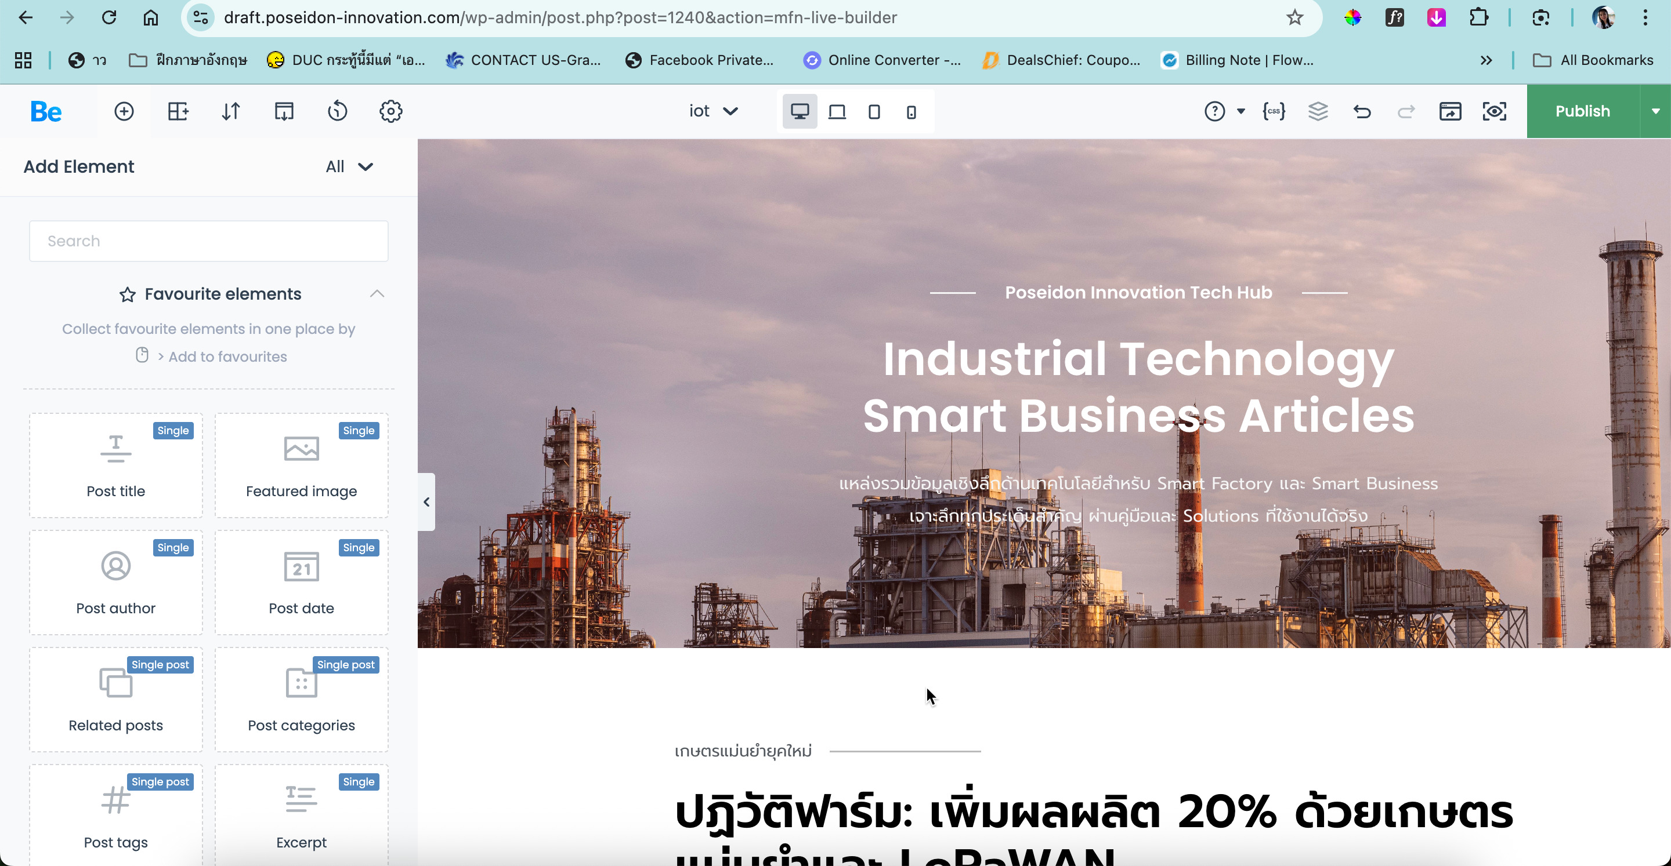Select the Post title element
This screenshot has height=866, width=1671.
(116, 465)
